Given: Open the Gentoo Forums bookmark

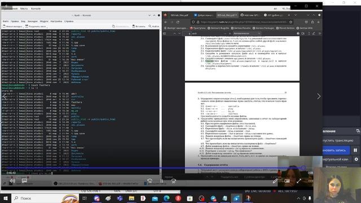Looking at the screenshot, I should pyautogui.click(x=240, y=28).
